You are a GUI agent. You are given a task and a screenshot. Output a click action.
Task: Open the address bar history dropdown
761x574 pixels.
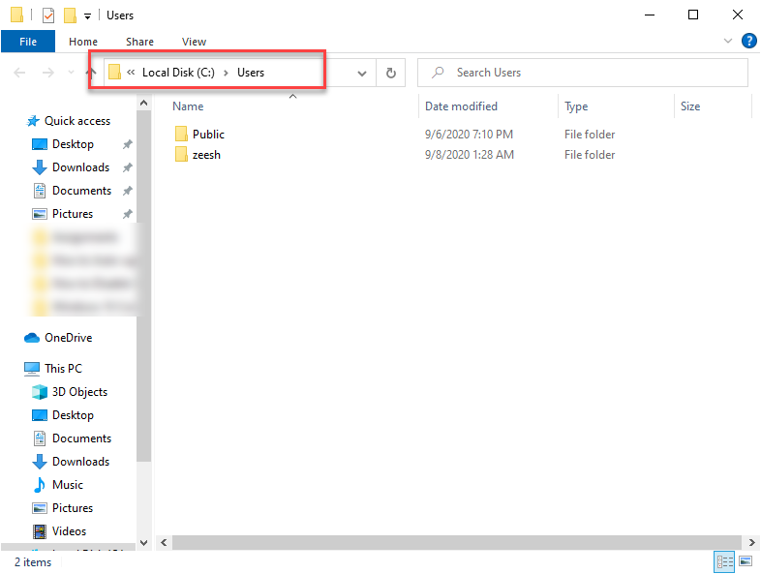tap(361, 74)
